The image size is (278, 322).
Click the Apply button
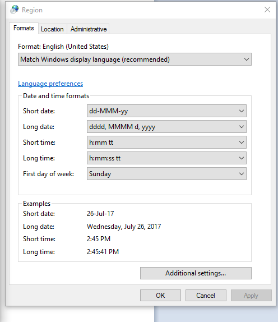[251, 295]
